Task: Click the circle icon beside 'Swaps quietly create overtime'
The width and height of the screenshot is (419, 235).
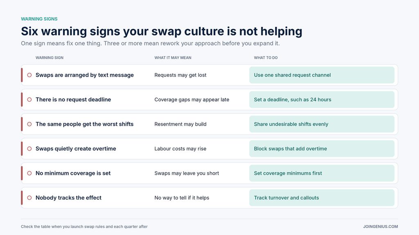Action: [29, 149]
